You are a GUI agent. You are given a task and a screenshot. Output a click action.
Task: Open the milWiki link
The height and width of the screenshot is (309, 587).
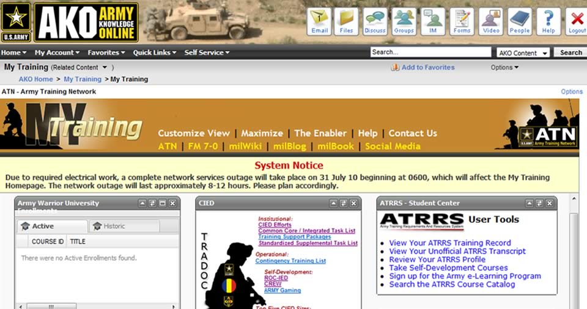[245, 147]
